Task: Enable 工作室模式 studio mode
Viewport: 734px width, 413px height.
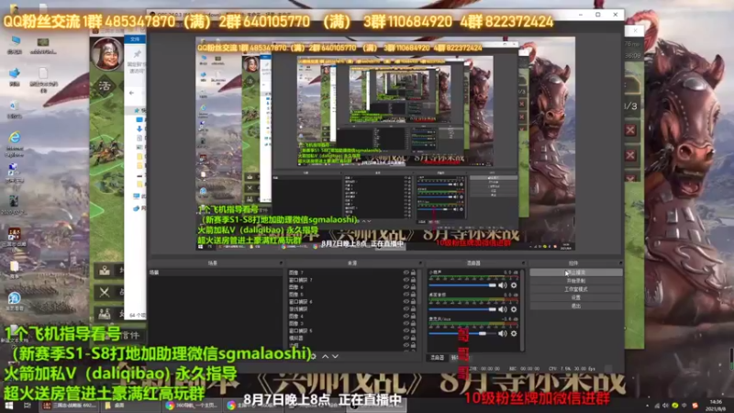Action: 576,289
